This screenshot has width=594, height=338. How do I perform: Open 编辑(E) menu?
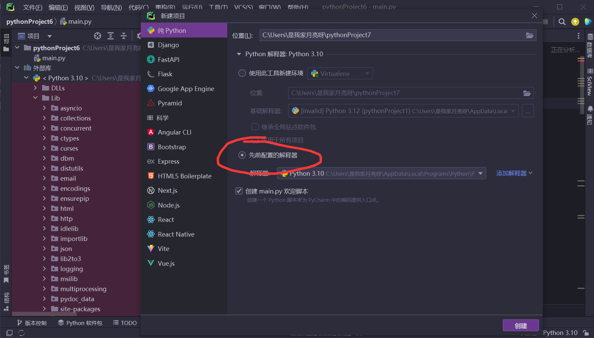(x=58, y=7)
